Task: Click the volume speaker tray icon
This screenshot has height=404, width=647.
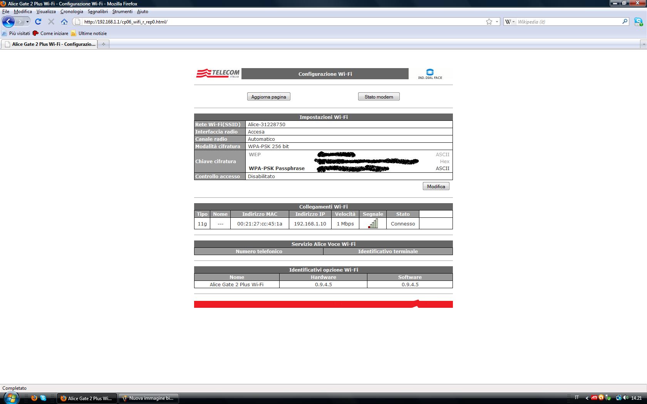Action: (x=625, y=398)
